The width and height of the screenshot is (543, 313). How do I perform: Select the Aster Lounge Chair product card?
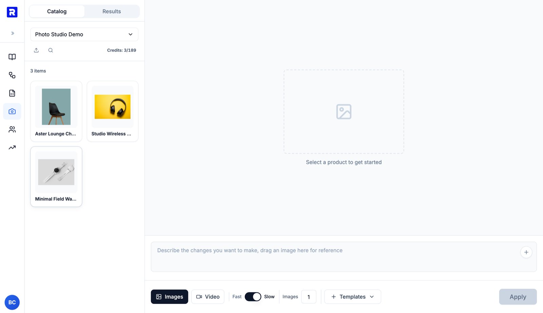(x=56, y=111)
